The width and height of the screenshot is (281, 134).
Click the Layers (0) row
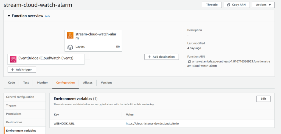tap(93, 47)
